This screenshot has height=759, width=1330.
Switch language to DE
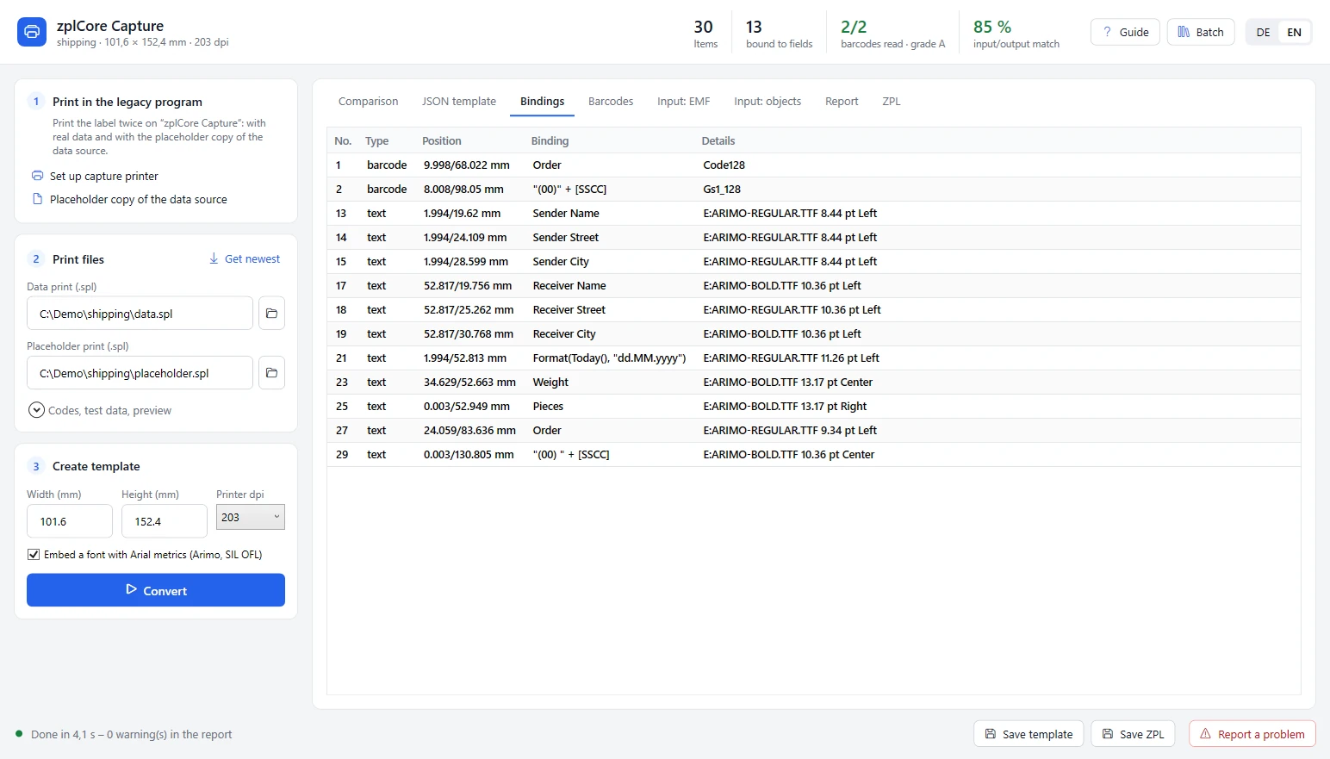pos(1263,32)
